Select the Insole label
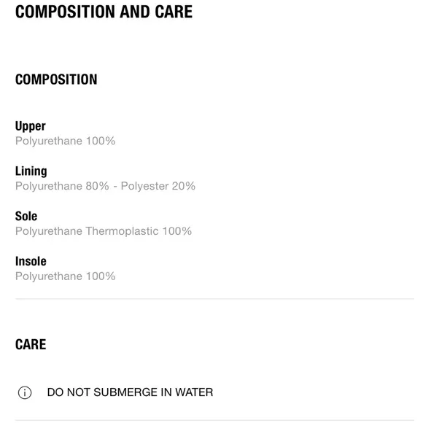423x423 pixels. (31, 261)
